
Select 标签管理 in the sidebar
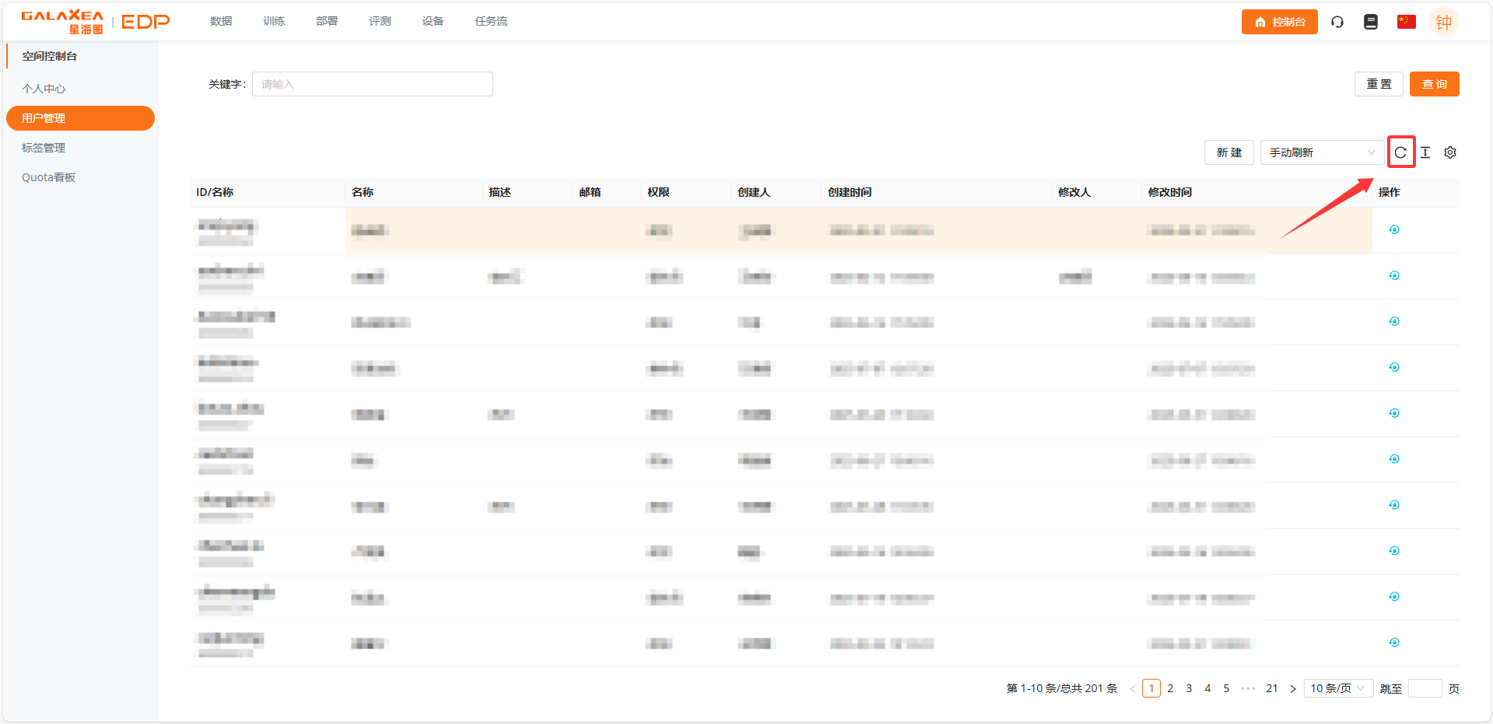[44, 148]
